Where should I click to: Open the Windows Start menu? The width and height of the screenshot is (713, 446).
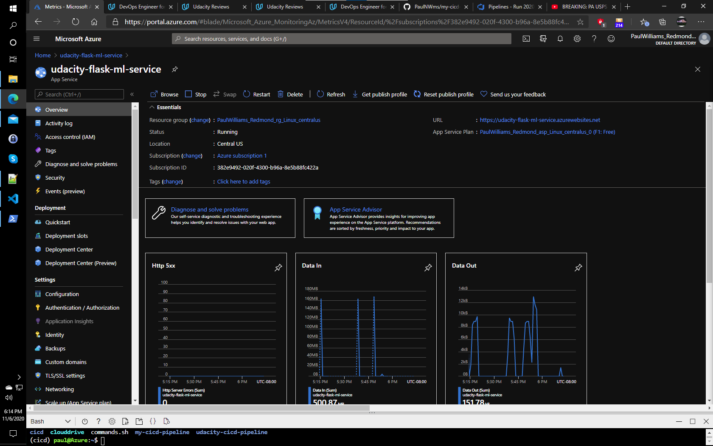coord(13,8)
